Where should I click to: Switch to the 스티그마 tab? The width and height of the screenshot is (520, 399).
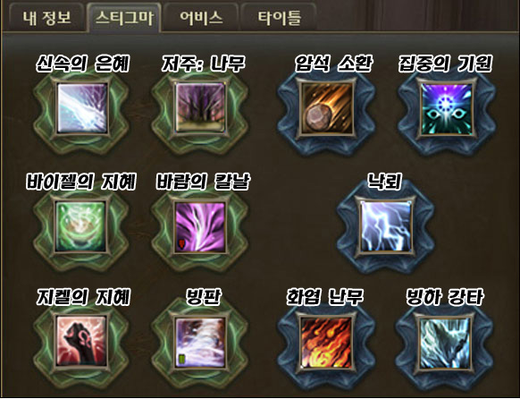pyautogui.click(x=124, y=18)
